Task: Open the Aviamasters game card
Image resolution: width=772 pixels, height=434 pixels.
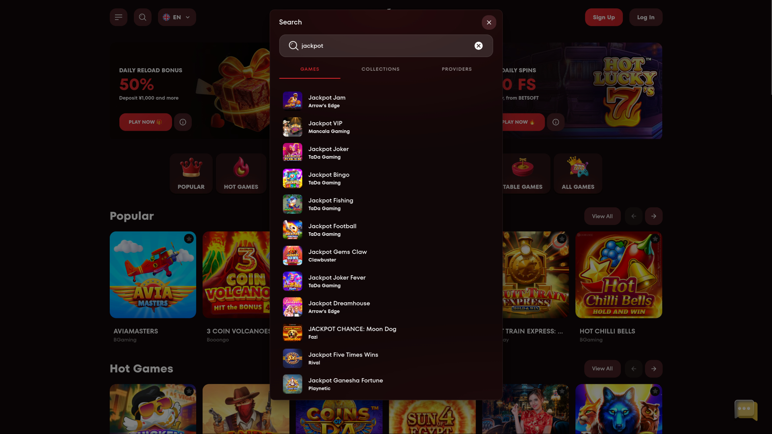Action: 153,275
